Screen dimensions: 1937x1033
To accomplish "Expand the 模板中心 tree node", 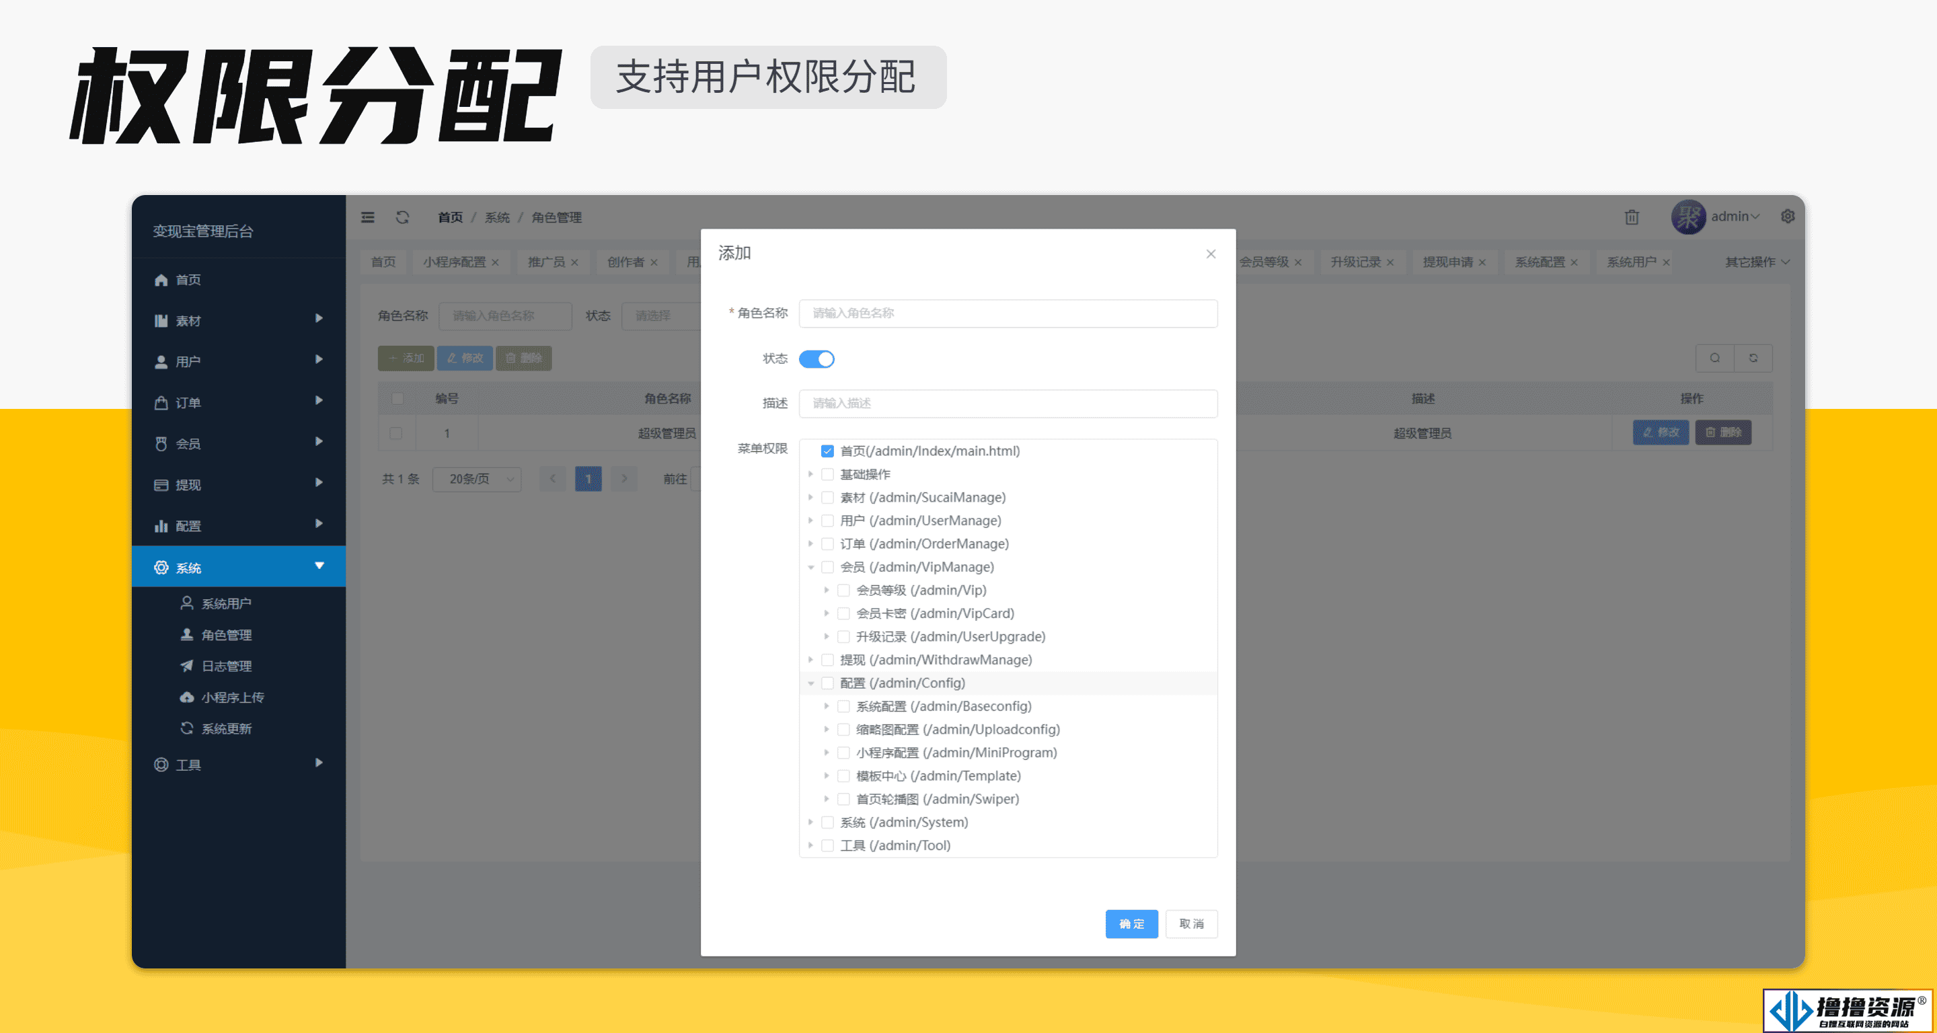I will click(827, 776).
